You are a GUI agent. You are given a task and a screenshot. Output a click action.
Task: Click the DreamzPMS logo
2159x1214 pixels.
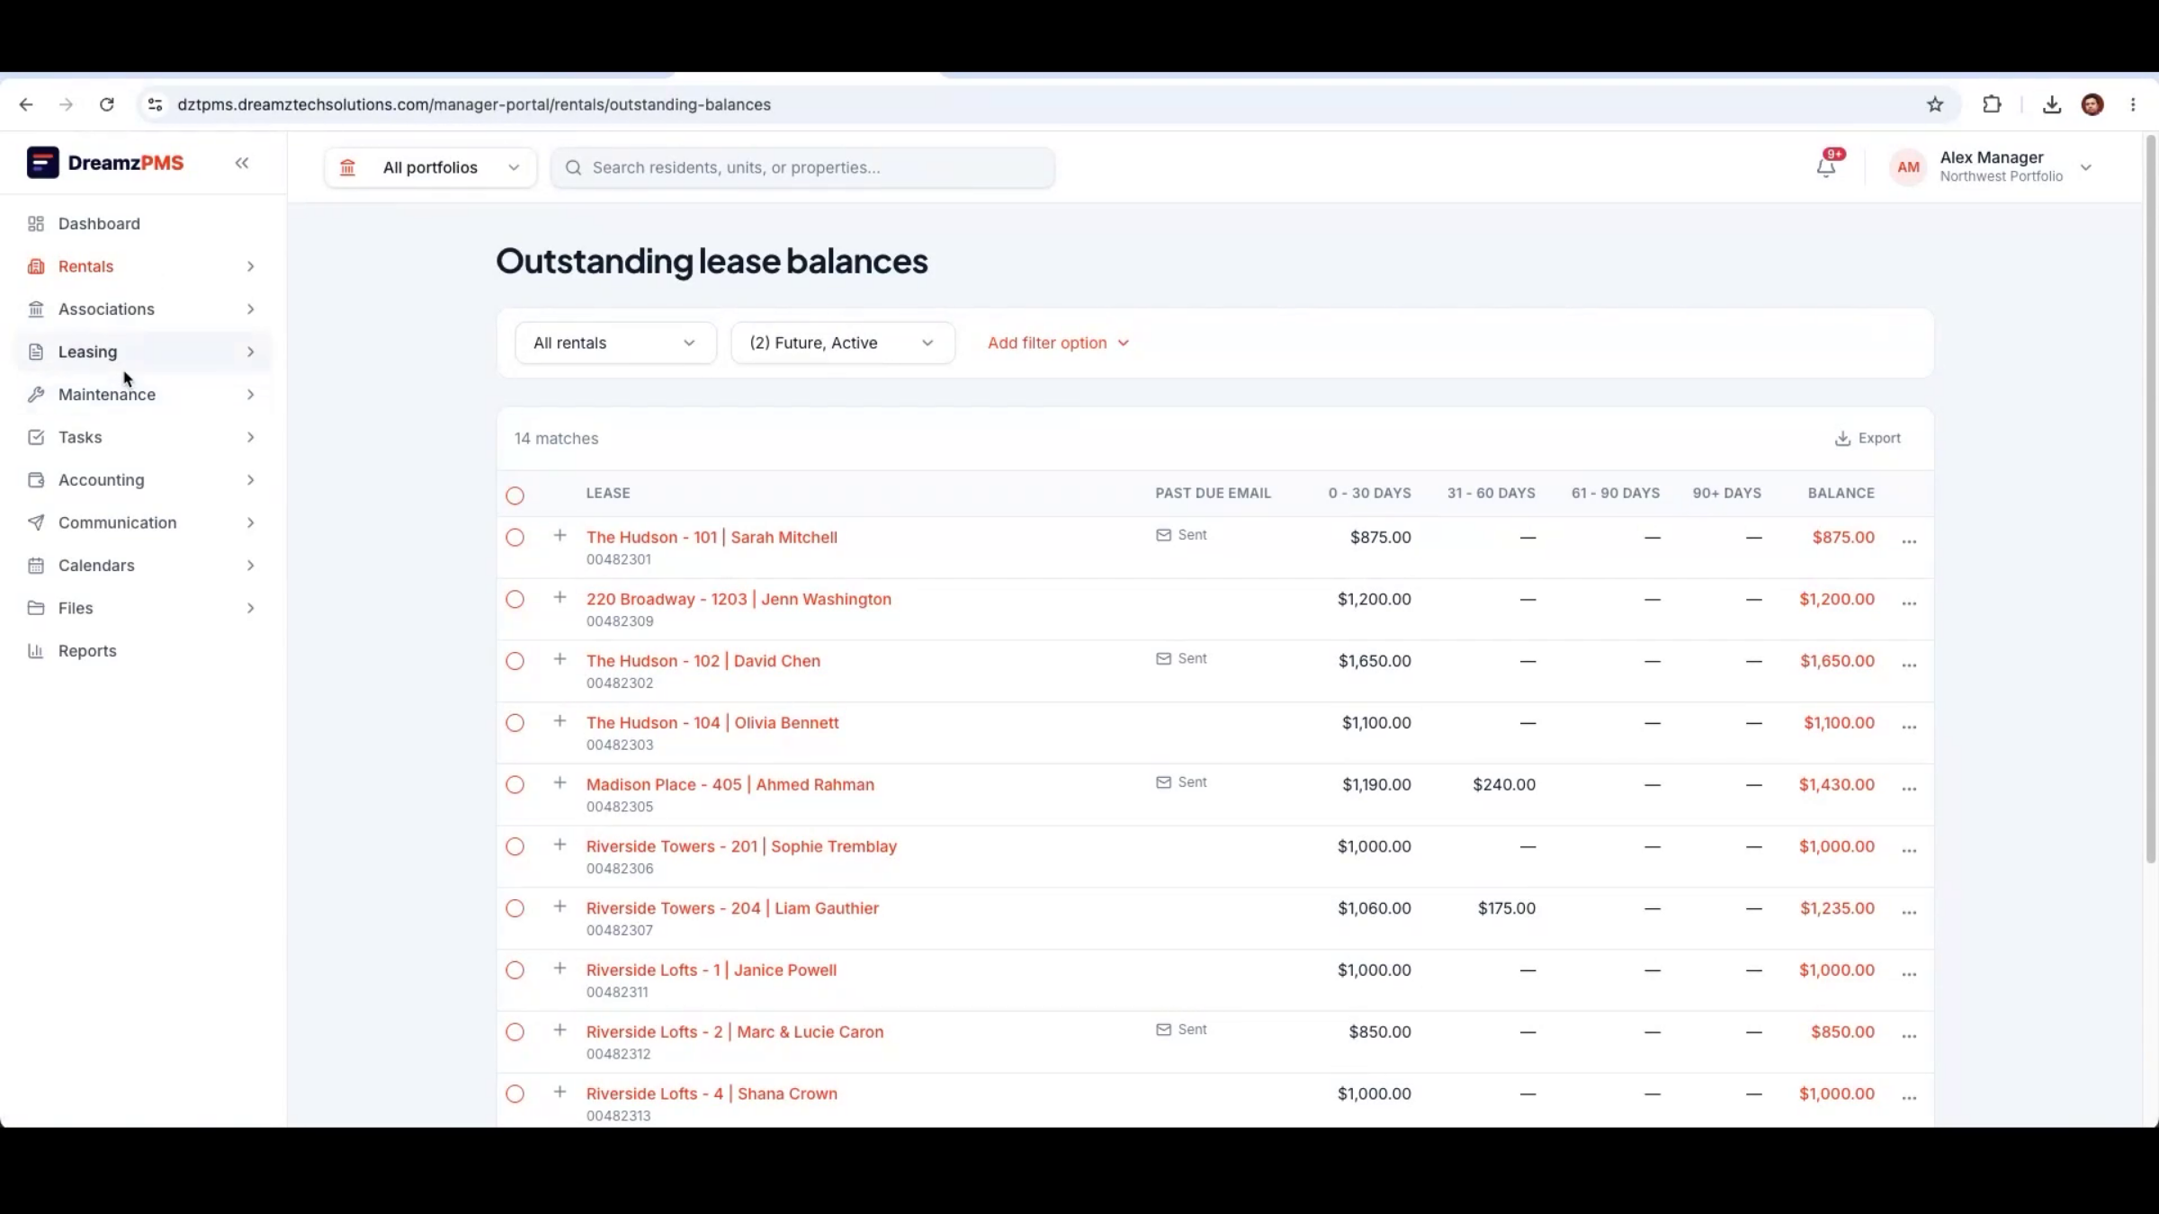105,163
